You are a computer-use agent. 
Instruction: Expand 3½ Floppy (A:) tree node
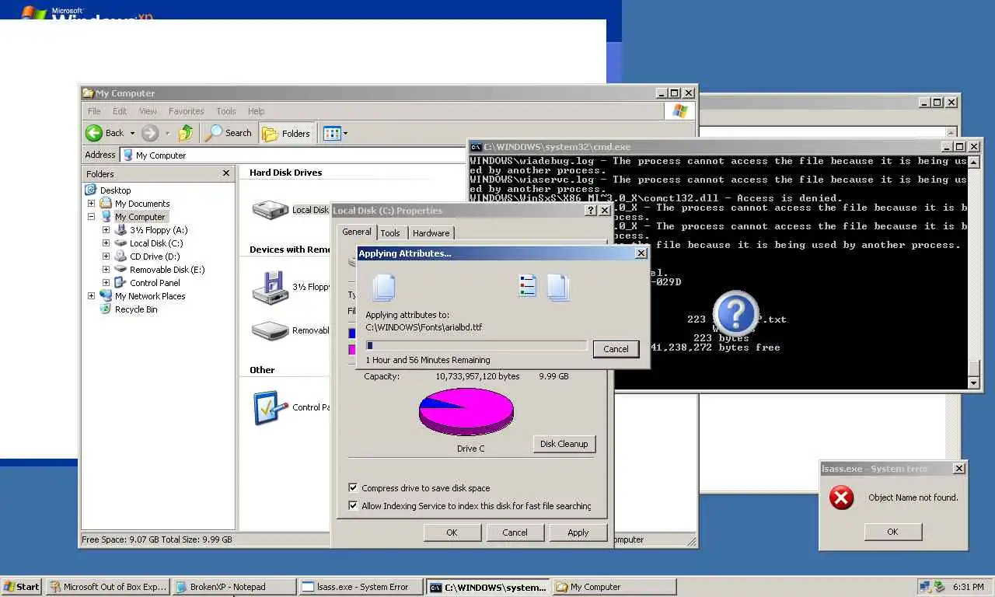[106, 230]
